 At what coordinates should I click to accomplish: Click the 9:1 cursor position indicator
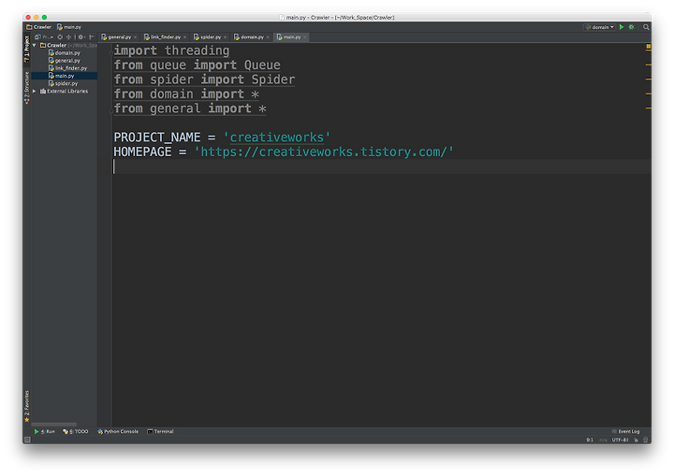click(590, 440)
